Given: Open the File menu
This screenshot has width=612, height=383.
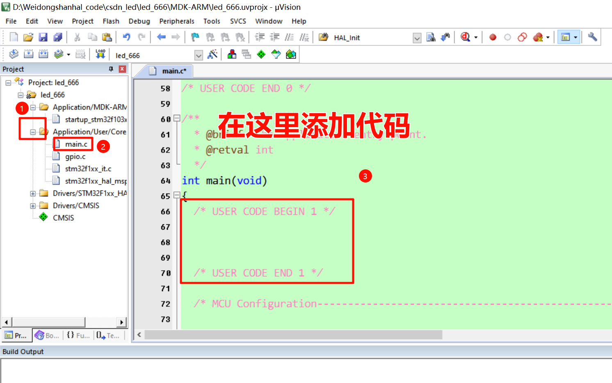Looking at the screenshot, I should (11, 21).
